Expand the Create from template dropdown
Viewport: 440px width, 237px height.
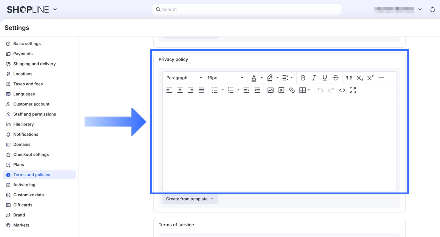click(190, 199)
